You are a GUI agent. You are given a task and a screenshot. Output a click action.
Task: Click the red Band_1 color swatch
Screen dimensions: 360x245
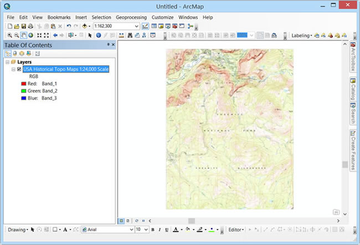(x=23, y=84)
